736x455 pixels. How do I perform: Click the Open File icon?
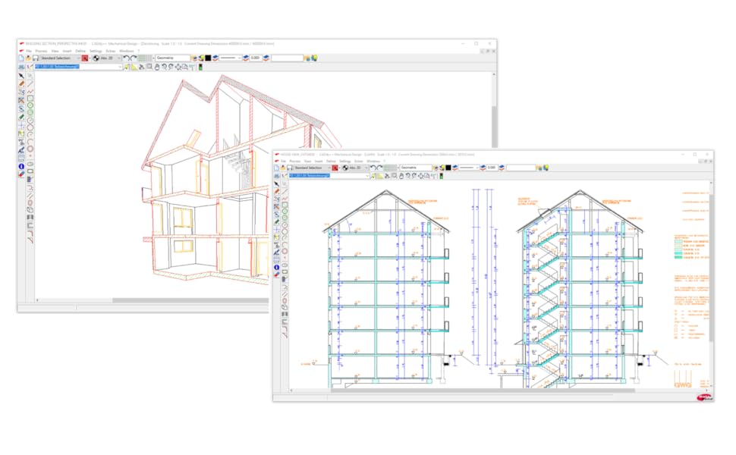tap(283, 168)
